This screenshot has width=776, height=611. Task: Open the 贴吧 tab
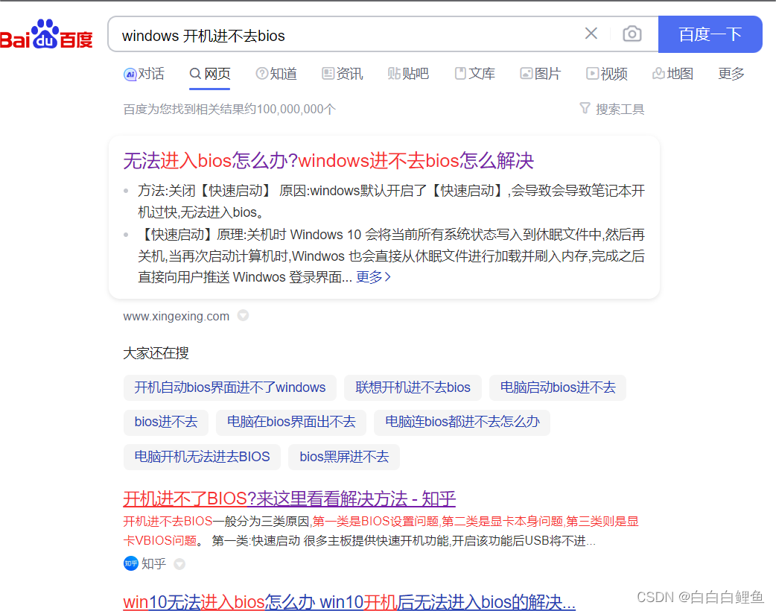click(x=408, y=74)
